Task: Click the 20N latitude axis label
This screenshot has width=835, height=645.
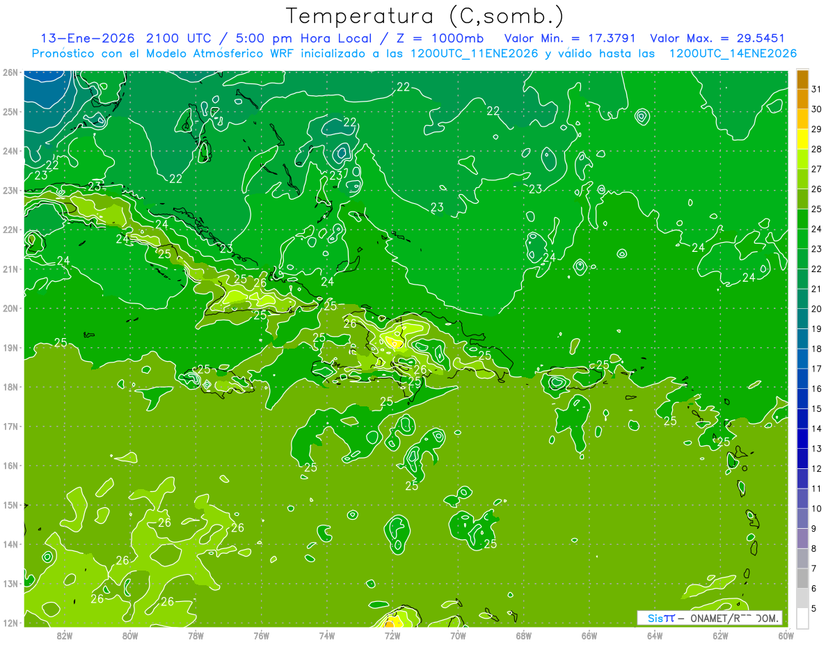Action: (11, 308)
